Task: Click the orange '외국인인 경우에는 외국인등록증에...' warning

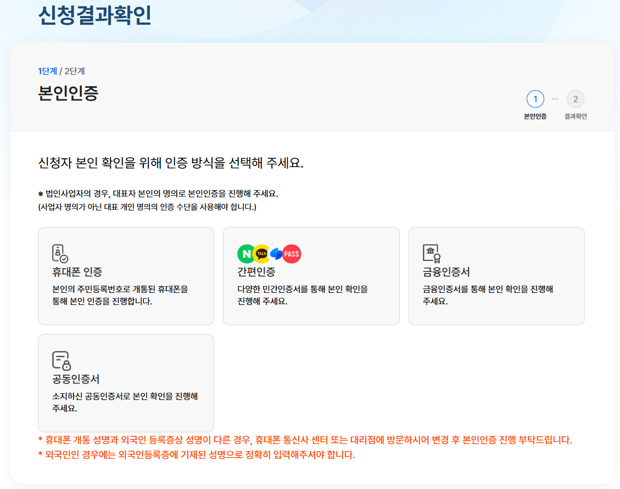Action: pos(197,454)
